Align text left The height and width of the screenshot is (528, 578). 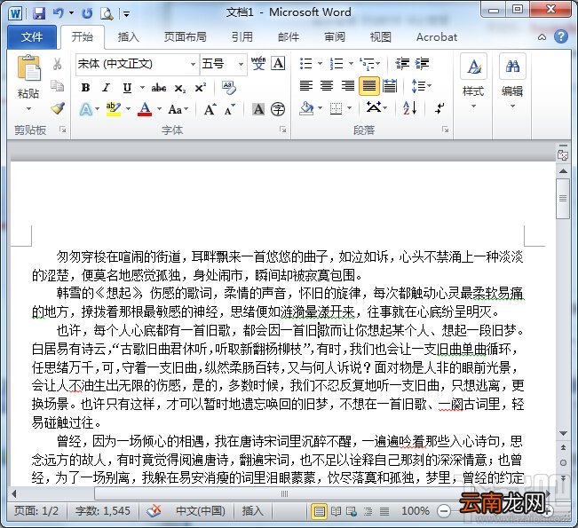pos(306,86)
